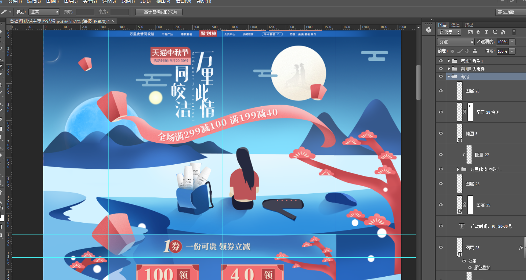Toggle visibility of 椭圆 5 layer

point(440,134)
